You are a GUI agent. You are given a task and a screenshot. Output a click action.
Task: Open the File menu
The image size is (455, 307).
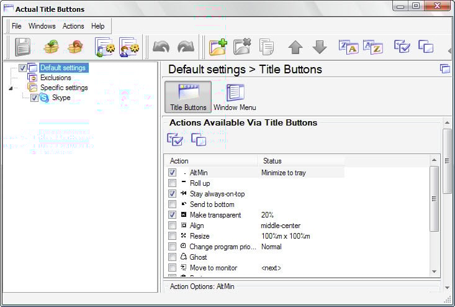17,26
